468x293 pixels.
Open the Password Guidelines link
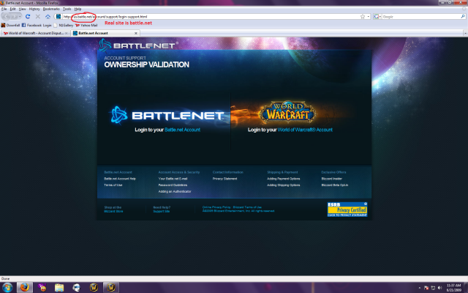pyautogui.click(x=173, y=185)
